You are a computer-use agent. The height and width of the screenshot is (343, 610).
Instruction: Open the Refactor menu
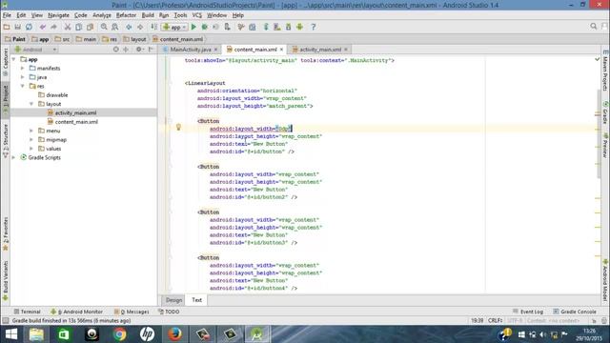[126, 15]
